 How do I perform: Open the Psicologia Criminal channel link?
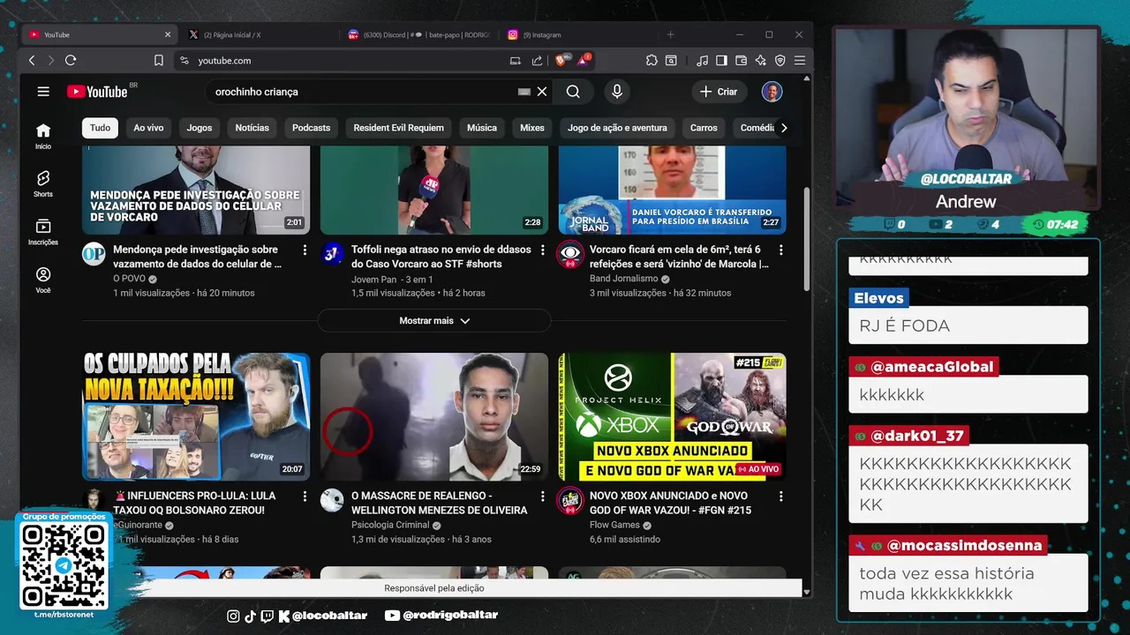click(x=389, y=525)
